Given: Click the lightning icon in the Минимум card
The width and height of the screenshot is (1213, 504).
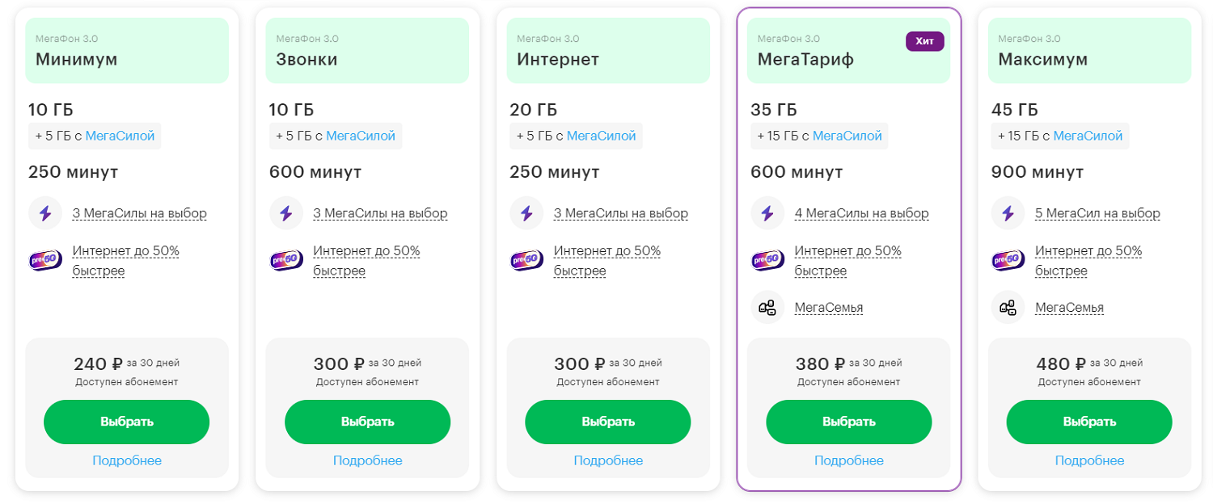Looking at the screenshot, I should pyautogui.click(x=44, y=213).
